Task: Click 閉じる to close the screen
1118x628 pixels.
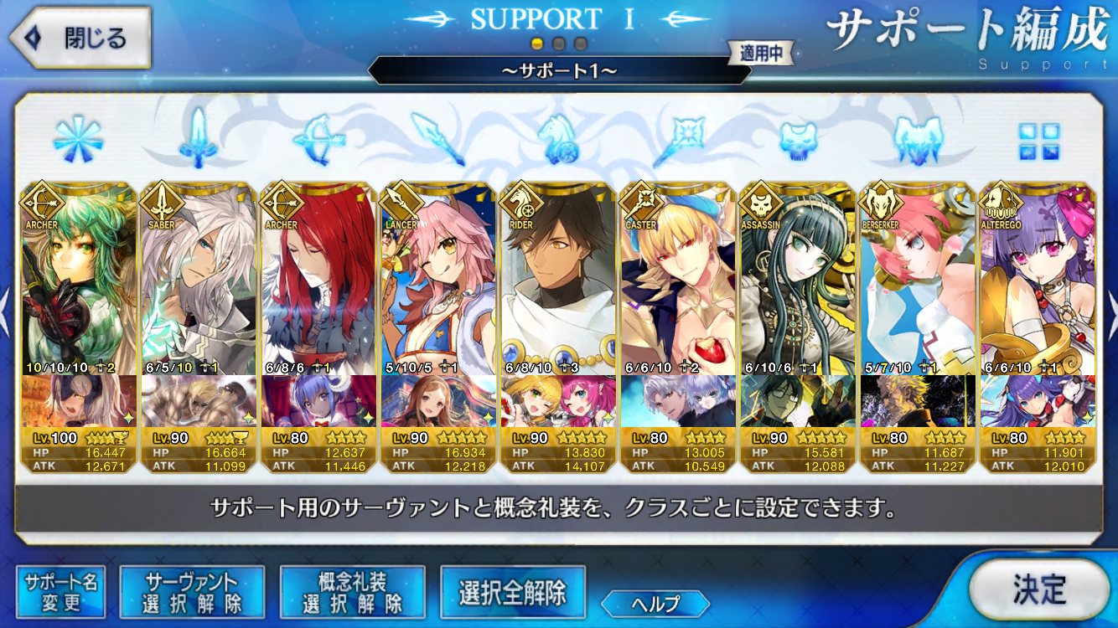Action: (80, 38)
